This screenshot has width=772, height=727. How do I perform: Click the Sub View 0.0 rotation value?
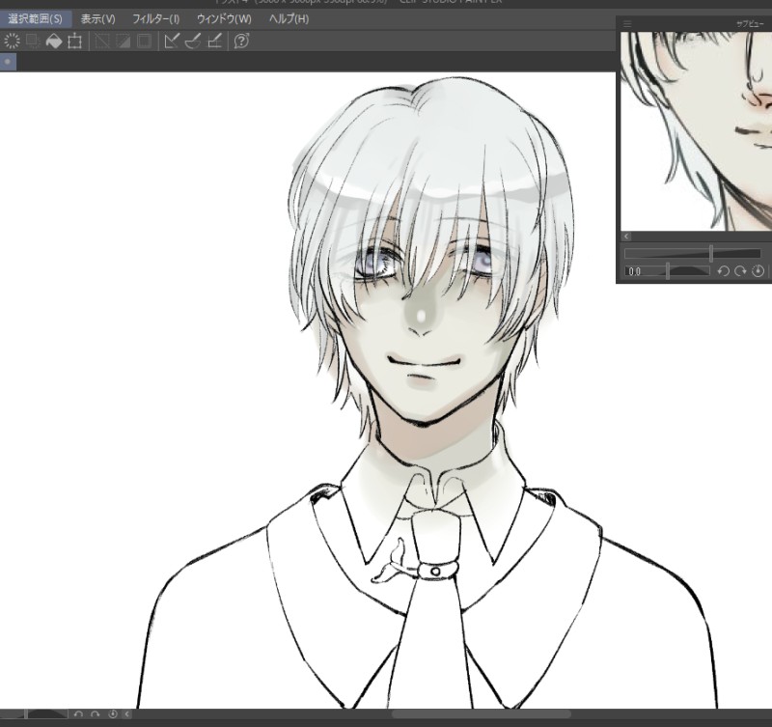point(635,271)
